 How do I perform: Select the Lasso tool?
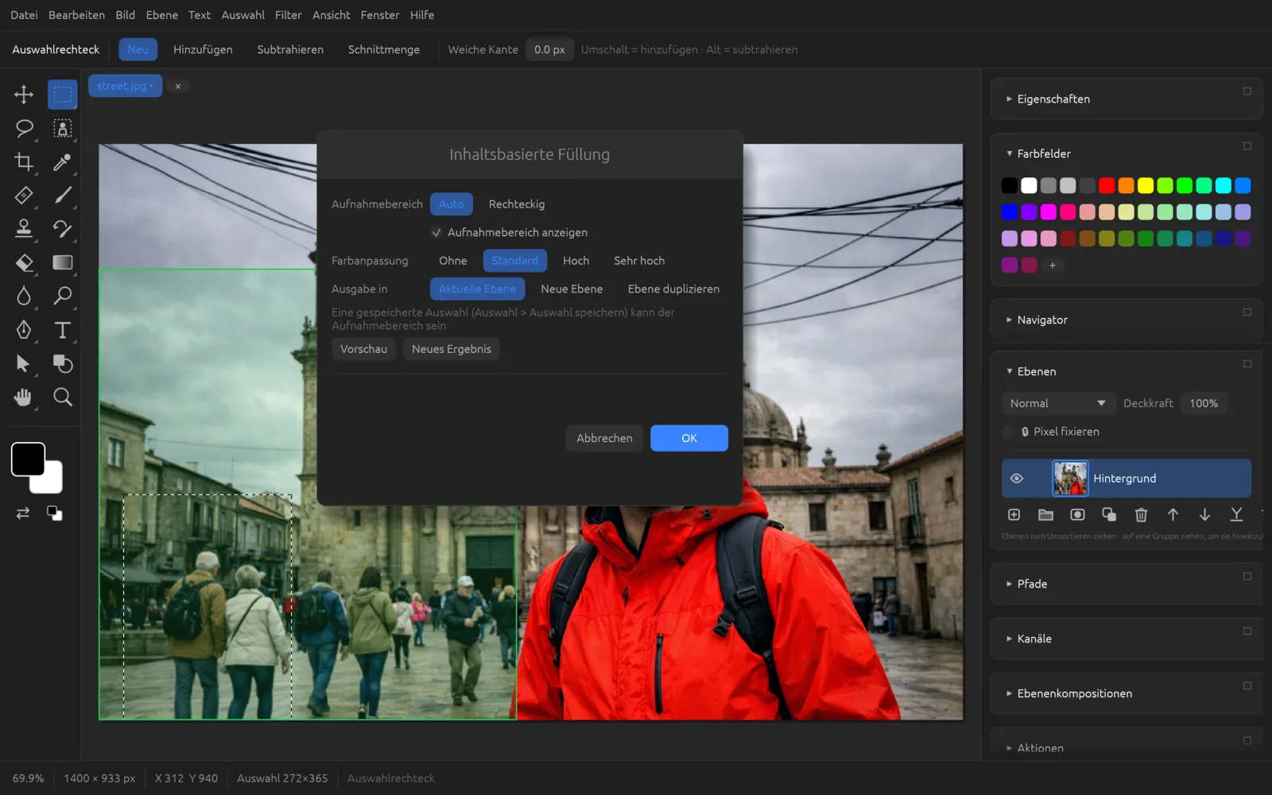[24, 128]
